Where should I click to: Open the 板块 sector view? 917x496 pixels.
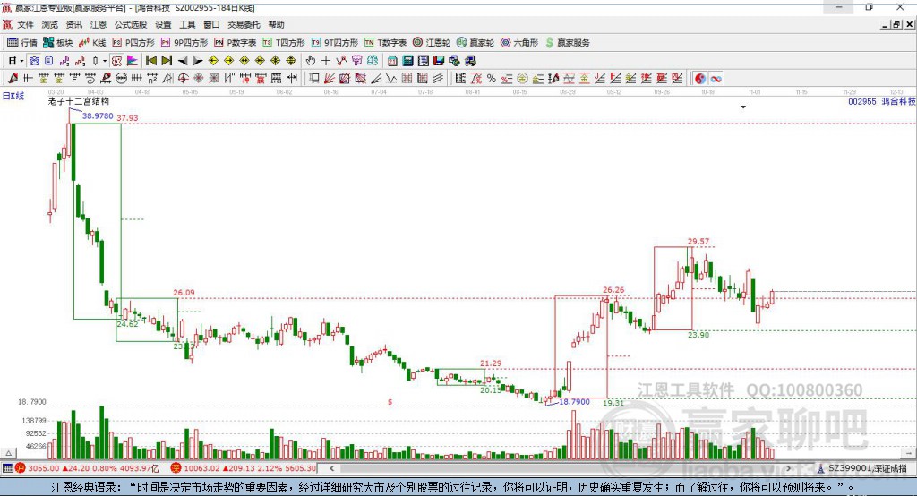(57, 43)
